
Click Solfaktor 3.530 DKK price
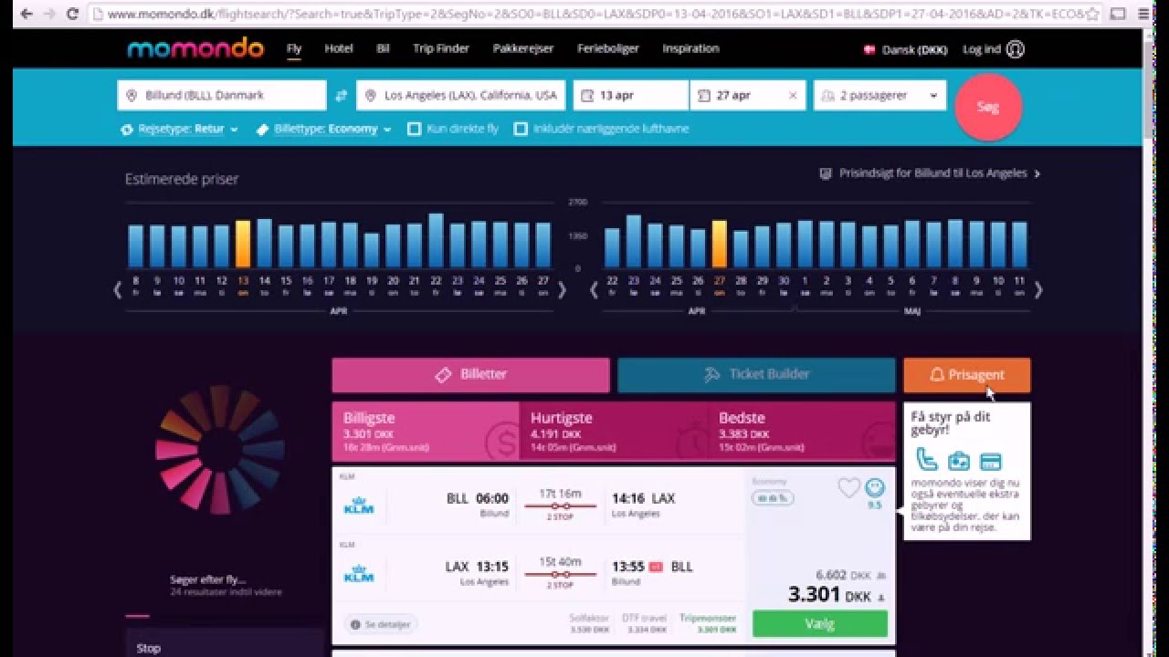click(x=589, y=624)
